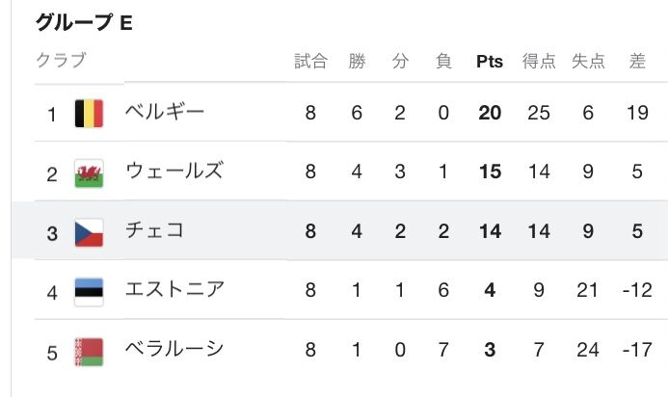
Task: Click the 差 column header
Action: coord(636,62)
